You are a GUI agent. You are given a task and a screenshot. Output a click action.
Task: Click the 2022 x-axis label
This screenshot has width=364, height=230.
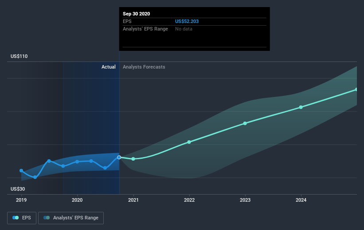point(189,200)
